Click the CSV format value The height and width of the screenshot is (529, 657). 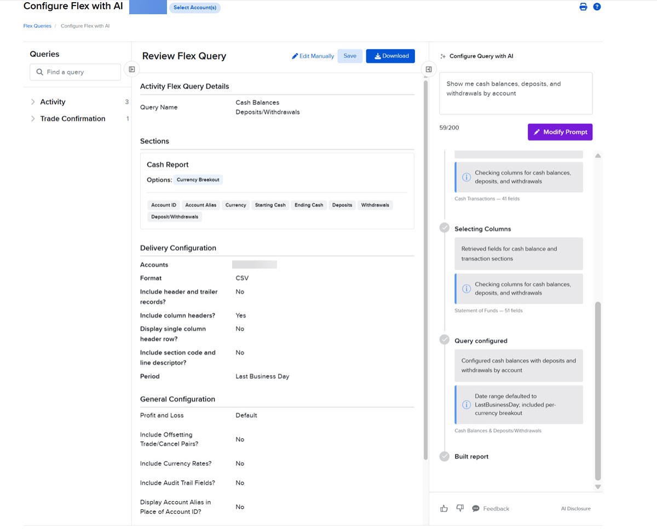pos(242,278)
